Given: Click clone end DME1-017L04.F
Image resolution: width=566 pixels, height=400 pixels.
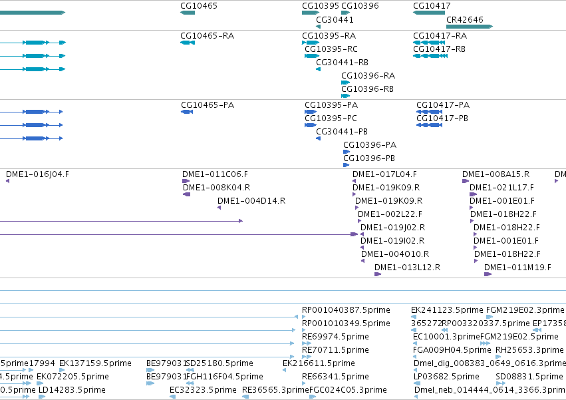Looking at the screenshot, I should click(384, 174).
